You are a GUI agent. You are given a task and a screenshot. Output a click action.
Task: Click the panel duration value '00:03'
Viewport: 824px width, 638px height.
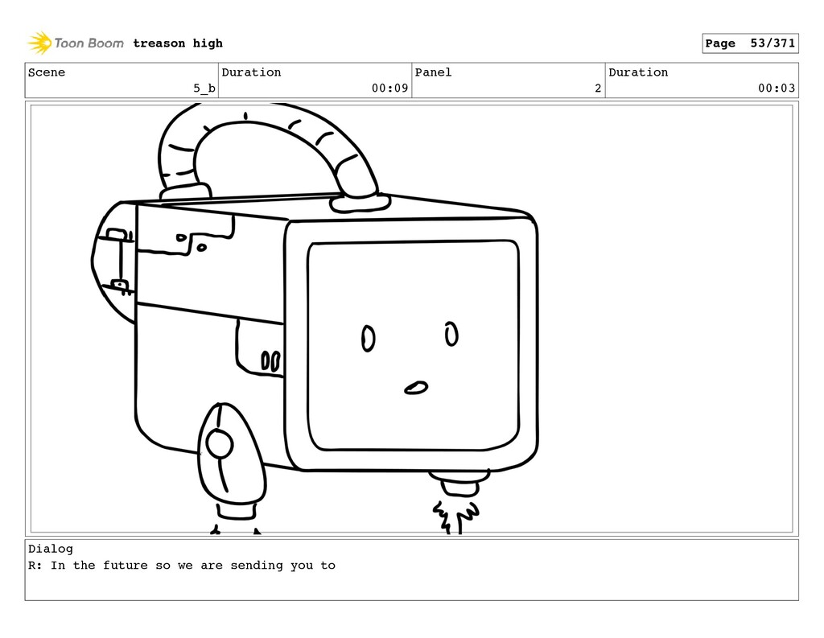click(777, 88)
